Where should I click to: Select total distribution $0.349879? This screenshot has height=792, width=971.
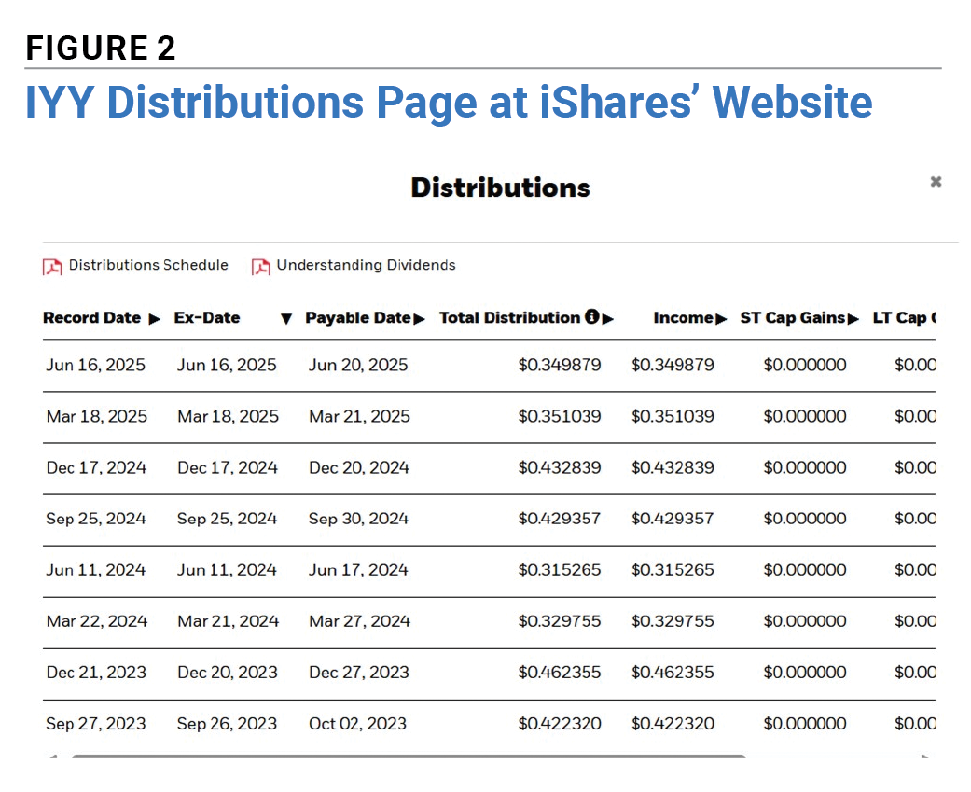[x=560, y=366]
